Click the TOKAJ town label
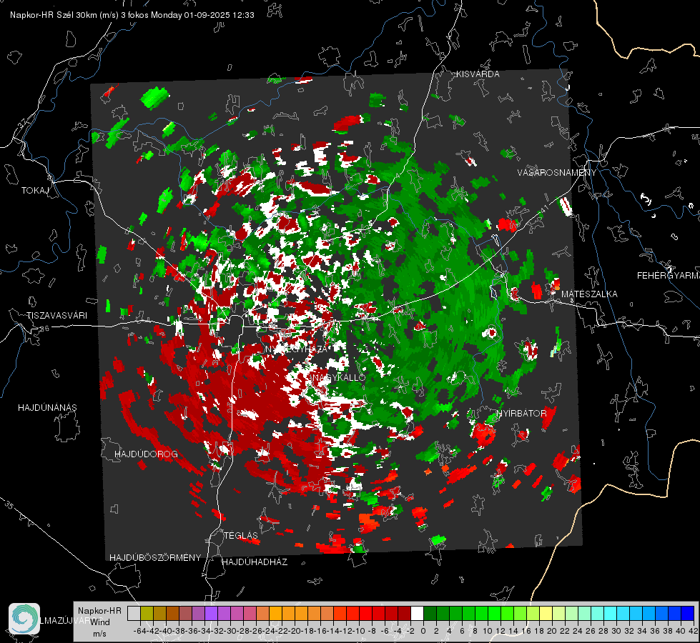Viewport: 700px width, 643px height. click(x=35, y=191)
